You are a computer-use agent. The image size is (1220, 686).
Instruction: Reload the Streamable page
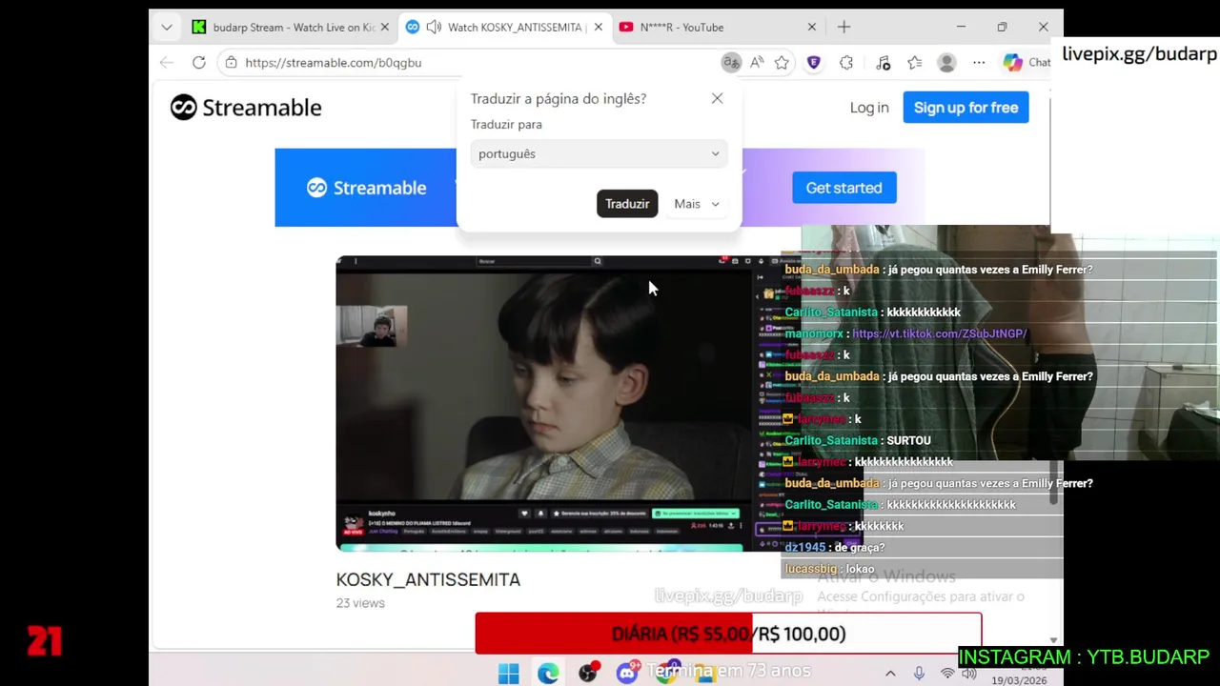198,63
